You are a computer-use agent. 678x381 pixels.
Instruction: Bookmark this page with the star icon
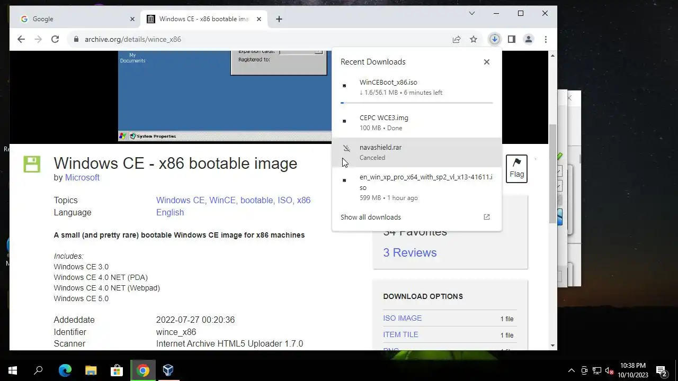[474, 39]
